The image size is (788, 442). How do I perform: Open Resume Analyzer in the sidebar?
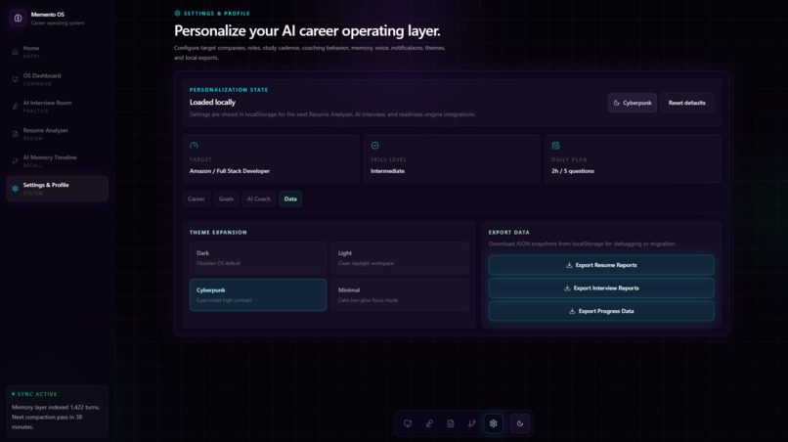click(x=58, y=134)
